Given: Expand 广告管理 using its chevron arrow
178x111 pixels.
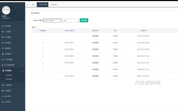Looking at the screenshot, I should 23,32.
